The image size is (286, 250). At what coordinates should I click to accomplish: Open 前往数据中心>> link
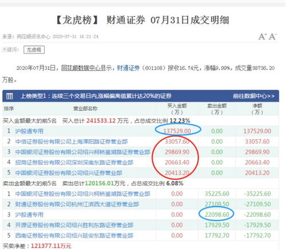254,96
